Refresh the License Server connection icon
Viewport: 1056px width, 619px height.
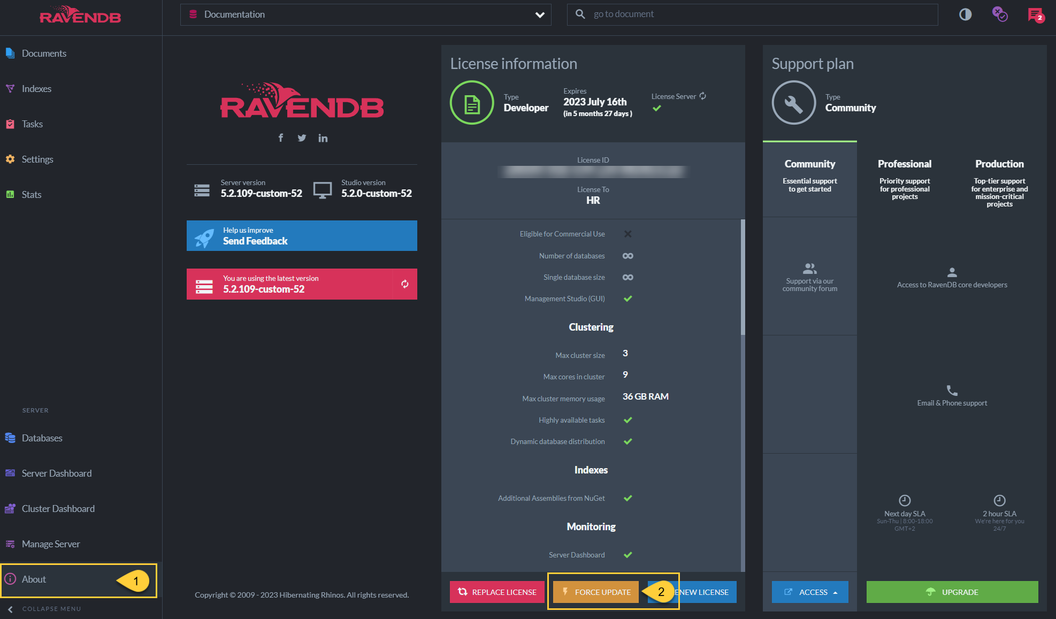(x=703, y=96)
